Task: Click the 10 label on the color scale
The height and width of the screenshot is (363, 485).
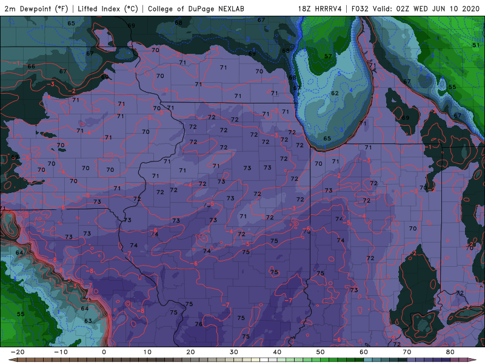Action: 147,352
